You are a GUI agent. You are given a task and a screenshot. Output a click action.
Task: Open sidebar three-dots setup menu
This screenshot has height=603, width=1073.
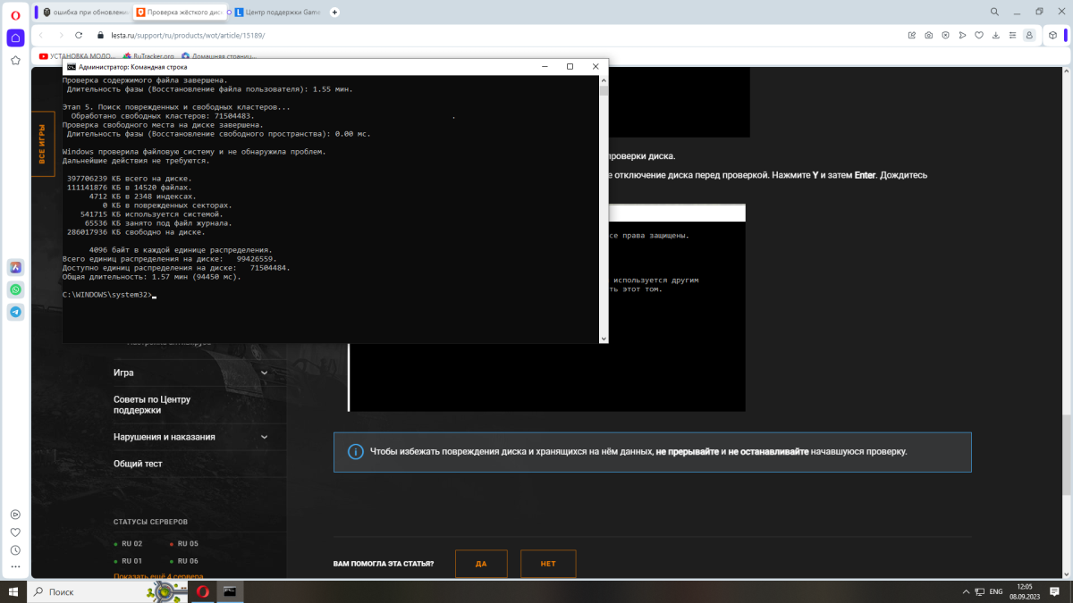click(15, 568)
